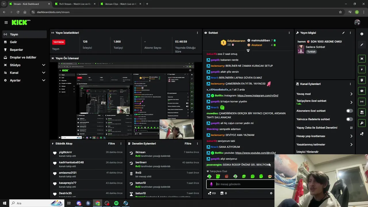Open Yasaklanmış kelimeler options chevron

pyautogui.click(x=351, y=145)
